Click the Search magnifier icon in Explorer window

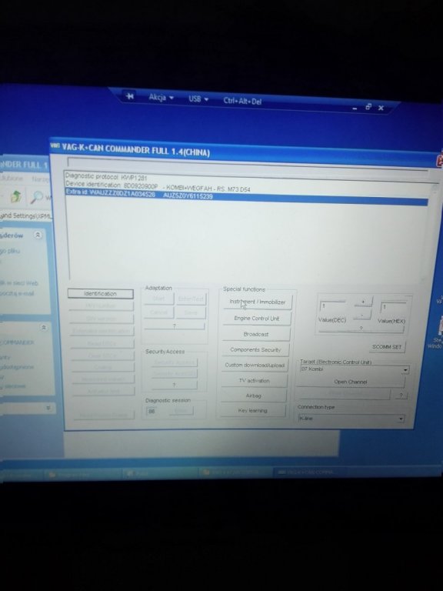point(37,196)
